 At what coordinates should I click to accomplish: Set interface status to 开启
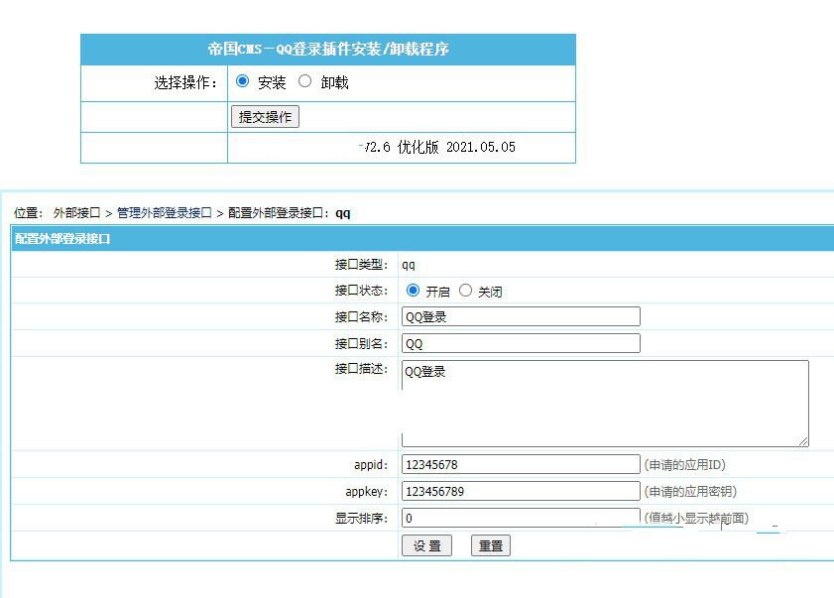pos(413,291)
